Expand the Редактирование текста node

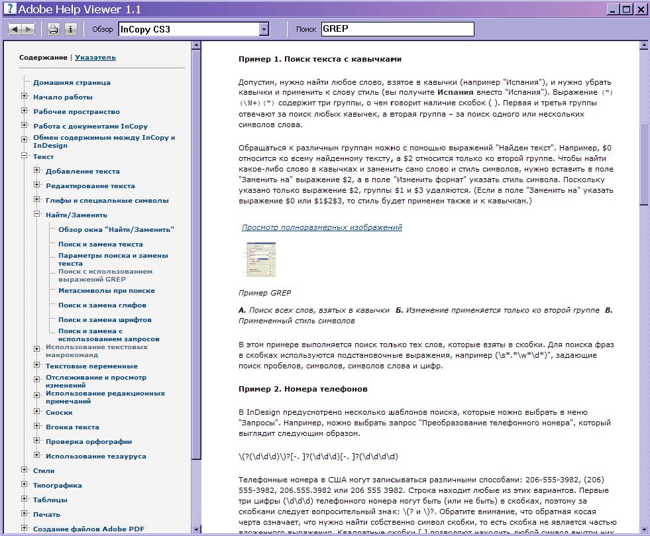point(37,185)
